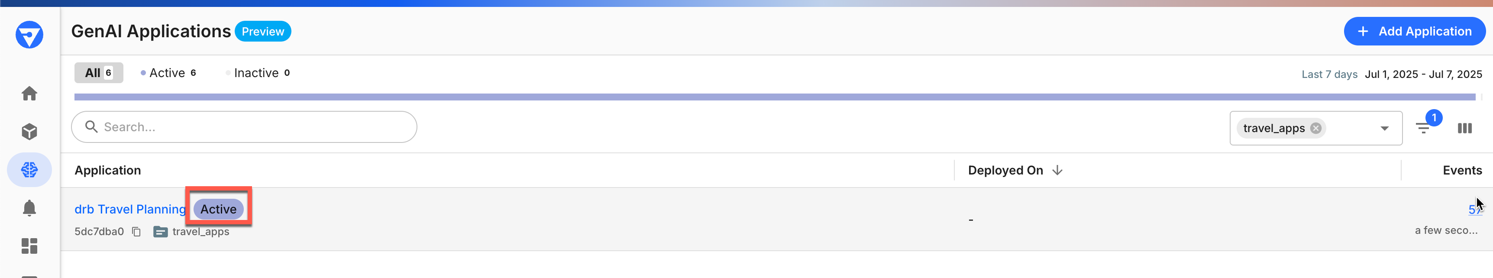Open the filters panel with badge 1
Viewport: 1493px width, 278px height.
(x=1424, y=128)
